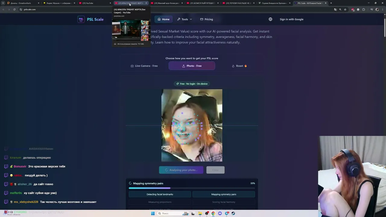
Task: Click the Analyzing your photo button
Action: [181, 170]
